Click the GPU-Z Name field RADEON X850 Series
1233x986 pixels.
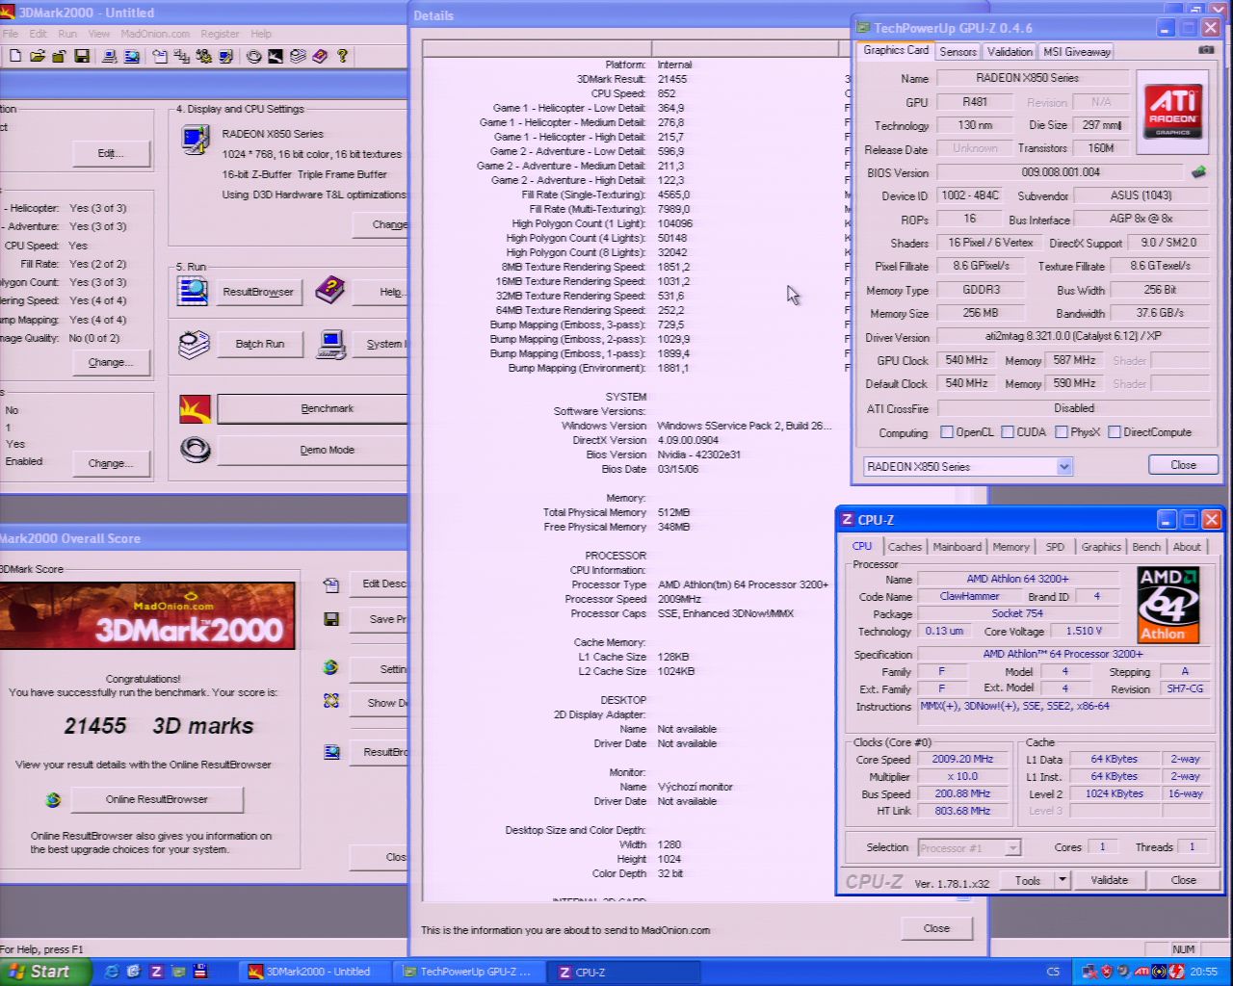[x=1033, y=78]
